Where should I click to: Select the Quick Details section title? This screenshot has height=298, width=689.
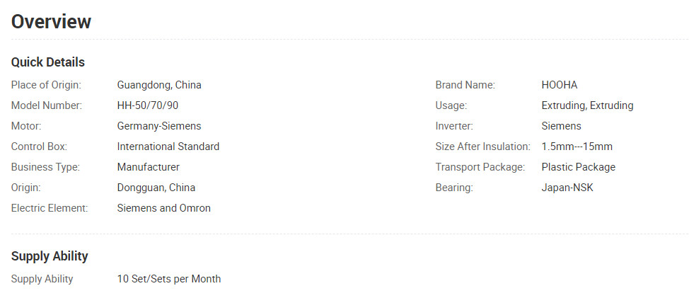[x=48, y=62]
